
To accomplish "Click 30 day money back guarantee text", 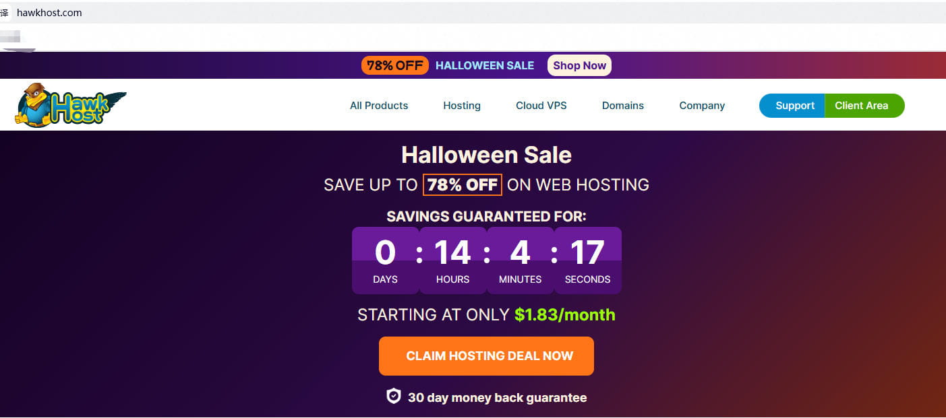I will click(498, 398).
